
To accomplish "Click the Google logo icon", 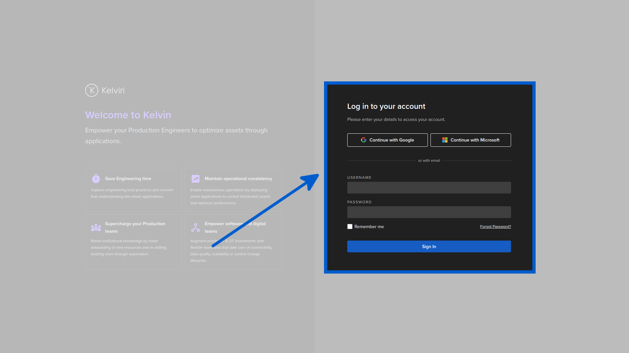I will (x=363, y=140).
